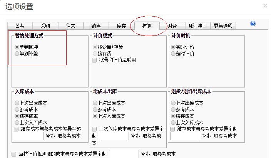Check 上次入库成本与参考成本差异率超 checkbox

[94, 129]
